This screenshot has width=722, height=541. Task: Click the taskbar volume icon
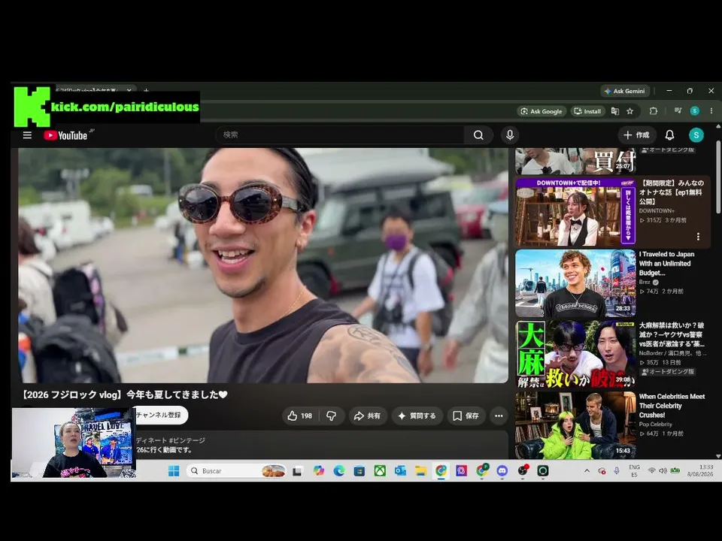663,470
